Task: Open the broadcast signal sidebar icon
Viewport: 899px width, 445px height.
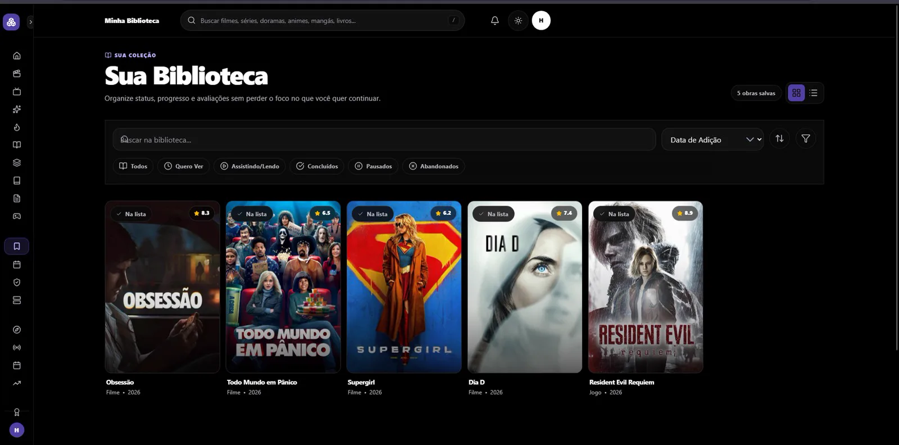Action: coord(17,348)
